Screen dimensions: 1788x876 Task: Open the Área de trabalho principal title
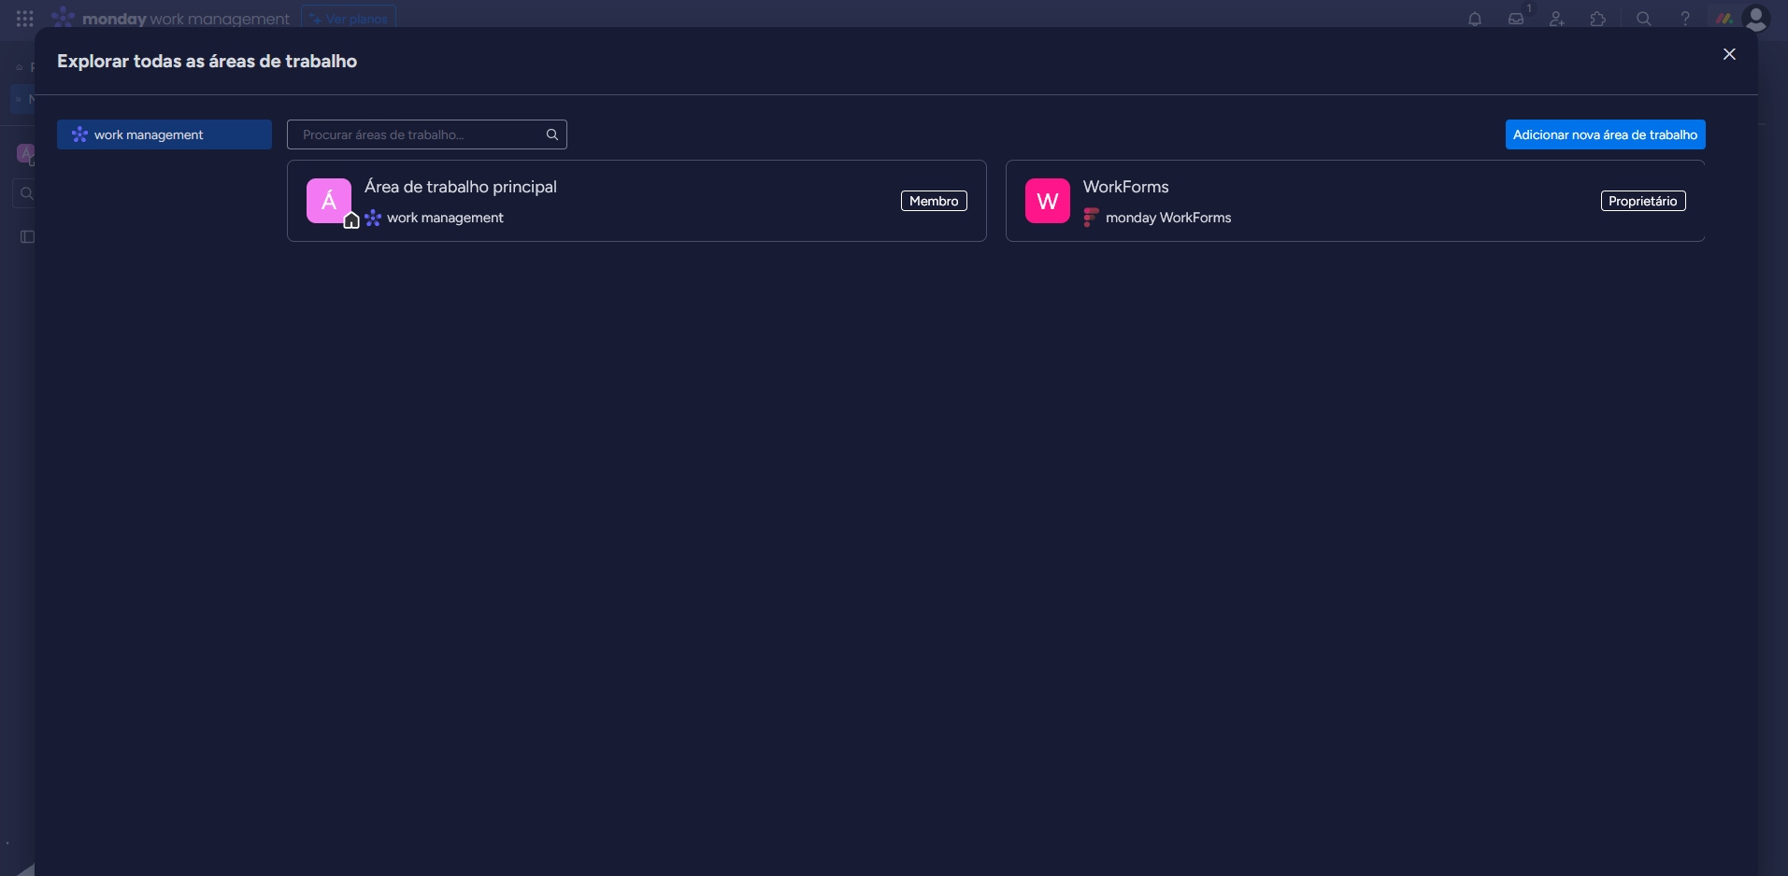(x=461, y=187)
